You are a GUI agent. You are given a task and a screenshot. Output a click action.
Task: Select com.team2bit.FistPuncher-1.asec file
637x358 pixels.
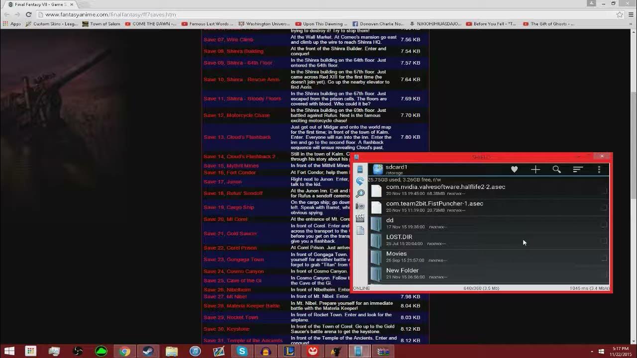[489, 207]
